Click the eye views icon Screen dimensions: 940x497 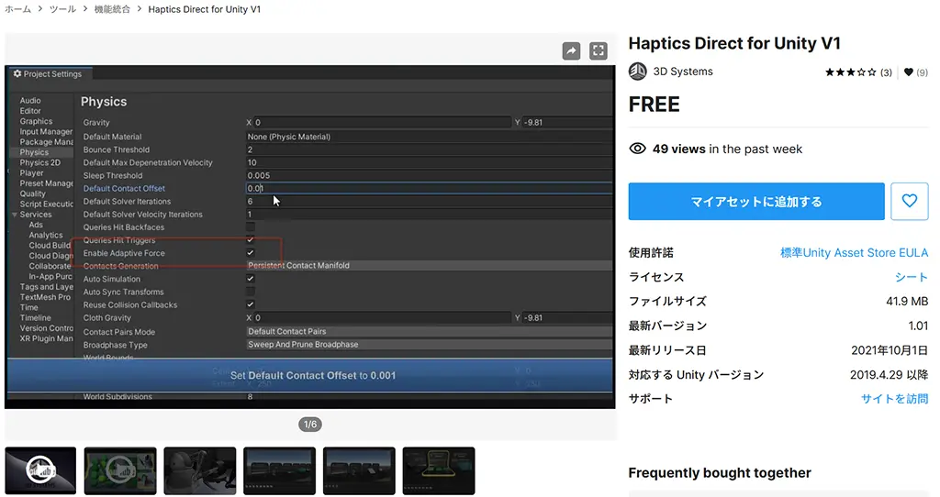point(637,149)
